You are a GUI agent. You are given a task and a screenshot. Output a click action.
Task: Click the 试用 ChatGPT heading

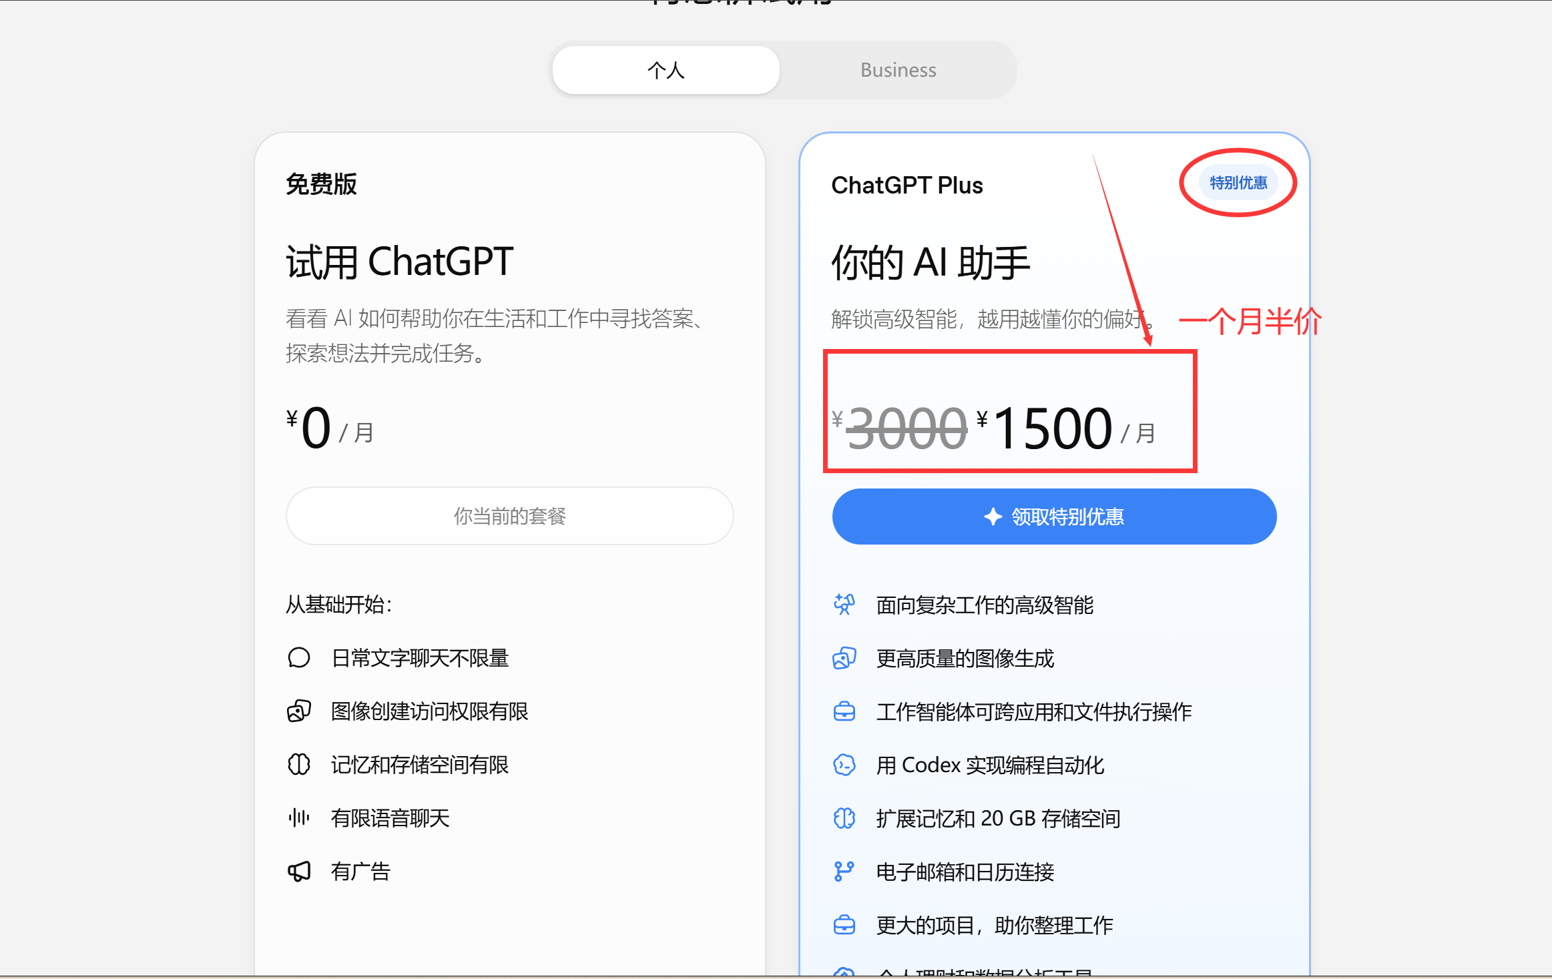pyautogui.click(x=400, y=262)
